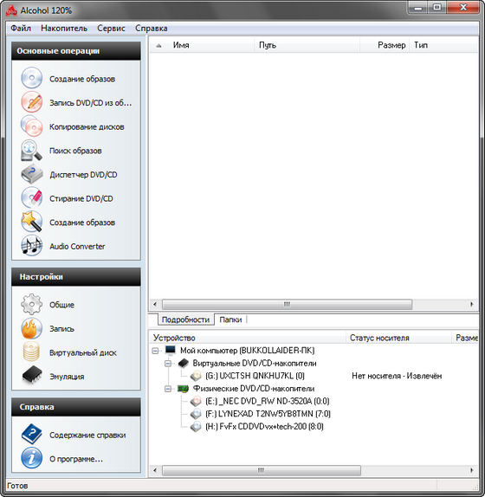Open the wand icon beside the second Создание образов
The height and width of the screenshot is (497, 485).
[31, 222]
